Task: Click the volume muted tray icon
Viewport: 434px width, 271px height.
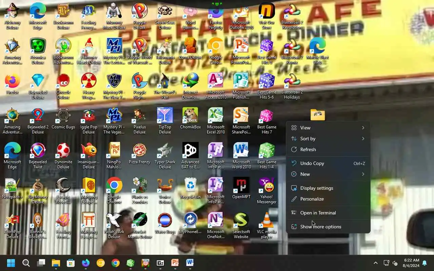Action: (395, 263)
